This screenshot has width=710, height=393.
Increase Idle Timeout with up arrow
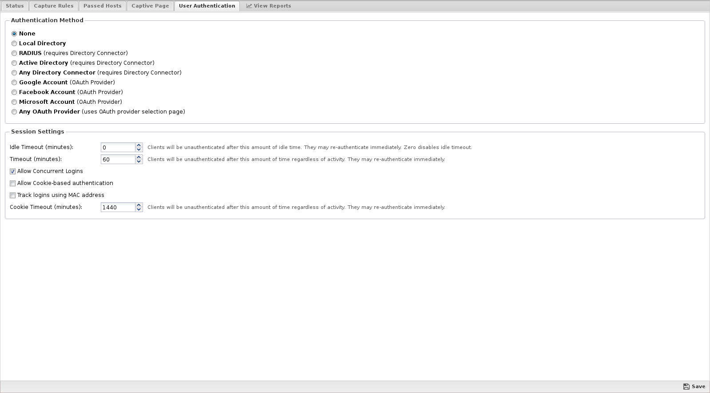139,145
